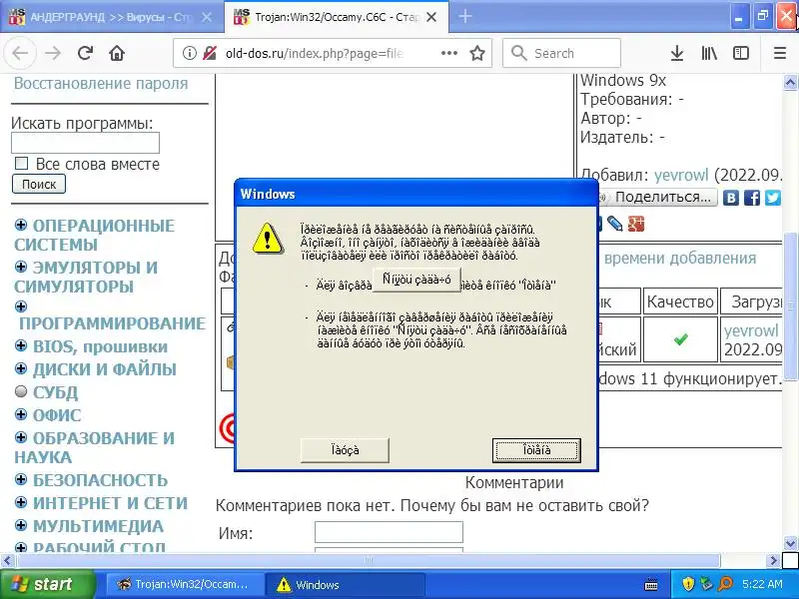Open the МУЛЬТИМЕДИА category link
This screenshot has width=799, height=599.
point(98,526)
